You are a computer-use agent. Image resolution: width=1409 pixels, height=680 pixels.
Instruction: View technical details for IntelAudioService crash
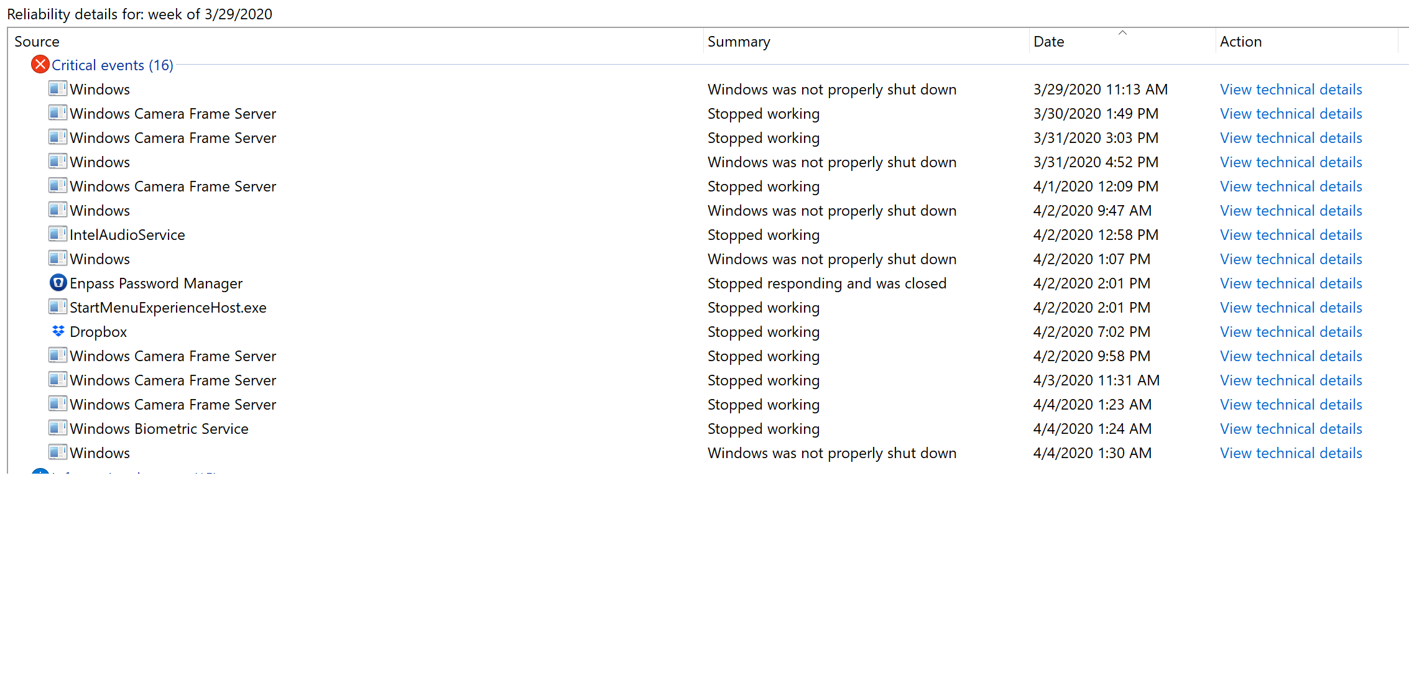pos(1291,235)
